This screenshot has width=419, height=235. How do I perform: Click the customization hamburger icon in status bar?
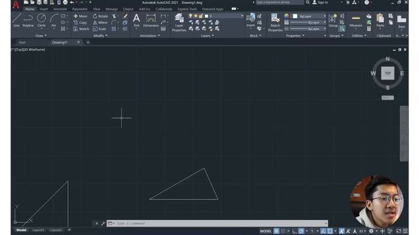(x=405, y=231)
